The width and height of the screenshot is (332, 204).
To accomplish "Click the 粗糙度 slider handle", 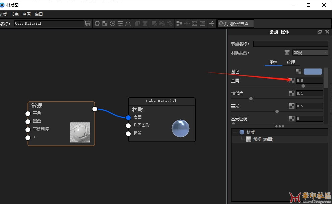I will [x=251, y=99].
